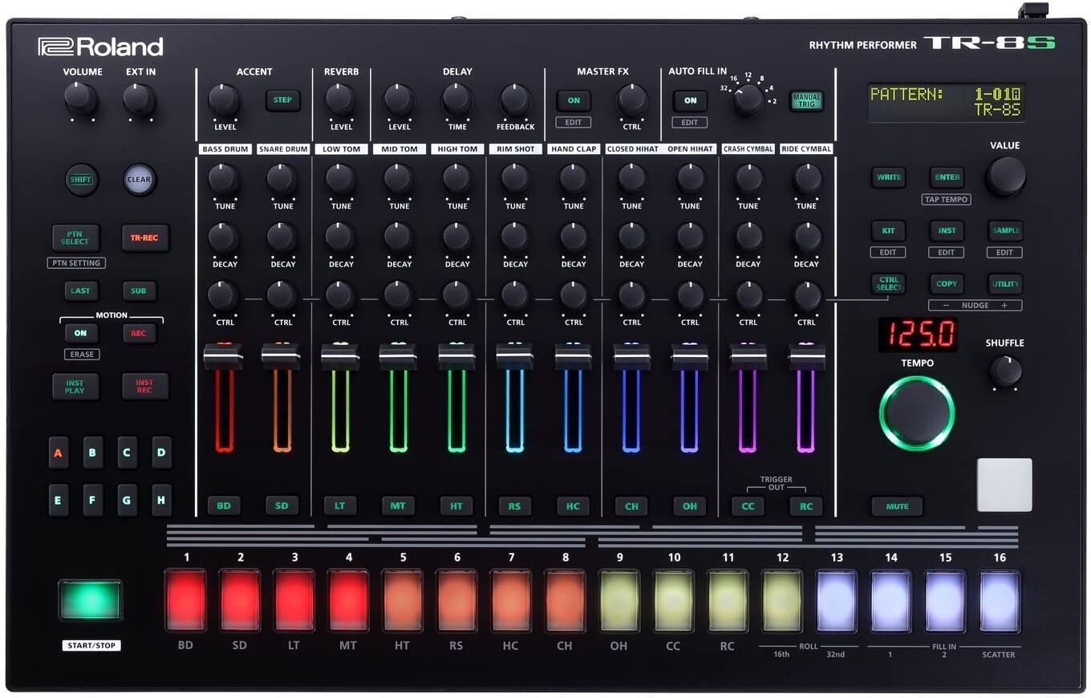The height and width of the screenshot is (698, 1091).
Task: Switch to pattern bank A
Action: pyautogui.click(x=58, y=452)
